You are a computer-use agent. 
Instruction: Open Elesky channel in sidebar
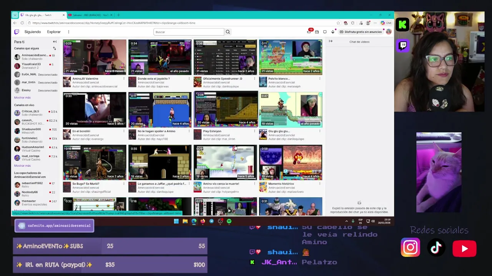(35, 90)
